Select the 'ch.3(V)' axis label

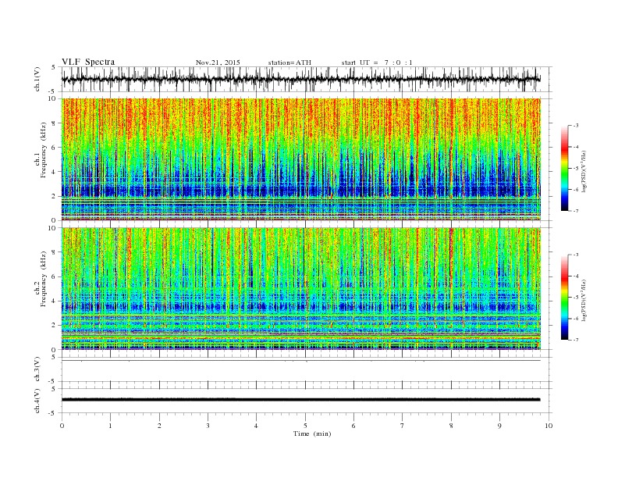(37, 369)
